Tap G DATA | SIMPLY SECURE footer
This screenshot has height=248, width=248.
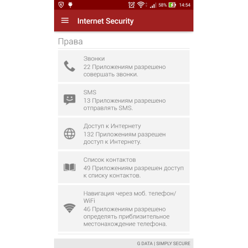point(164,244)
